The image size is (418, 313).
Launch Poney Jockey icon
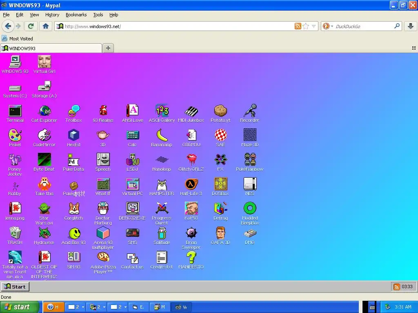tap(15, 165)
